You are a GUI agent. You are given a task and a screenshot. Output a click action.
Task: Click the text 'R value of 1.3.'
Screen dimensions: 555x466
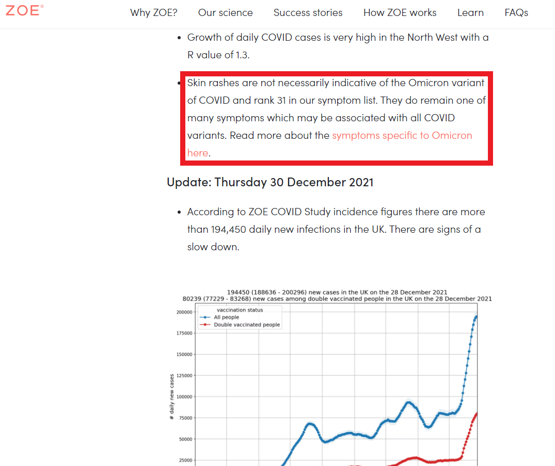tap(218, 55)
